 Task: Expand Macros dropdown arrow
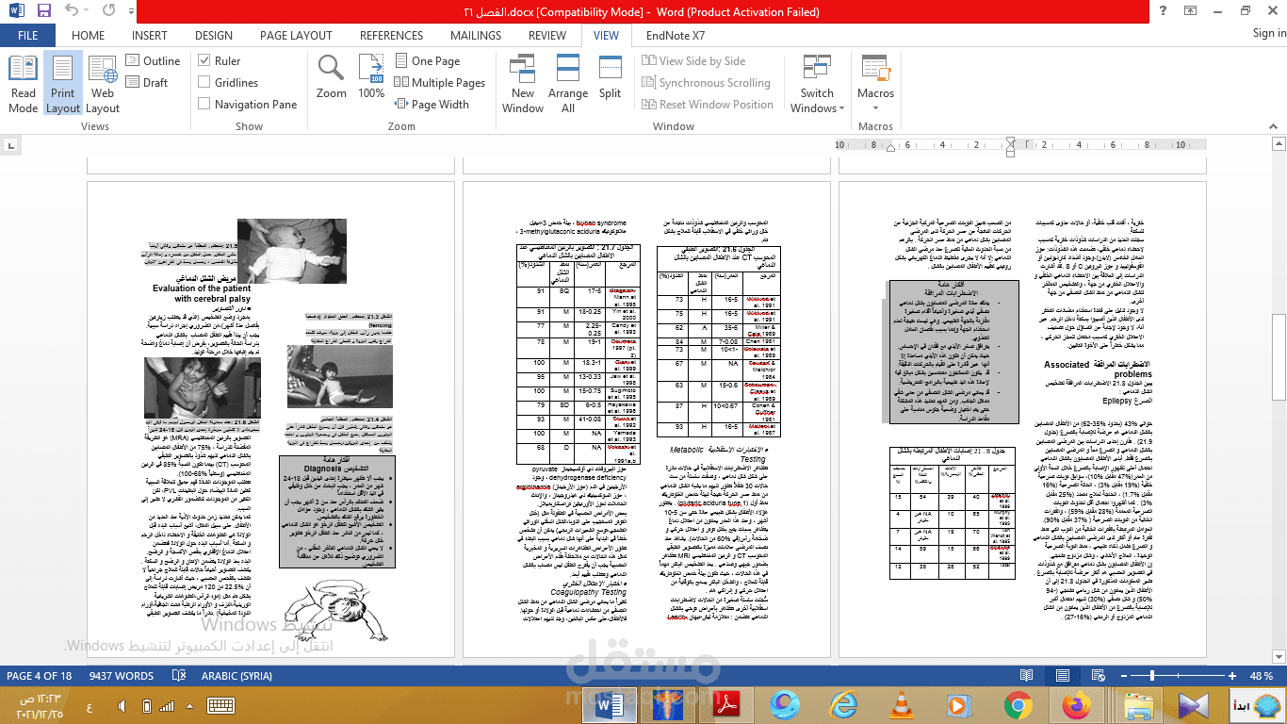pos(875,107)
